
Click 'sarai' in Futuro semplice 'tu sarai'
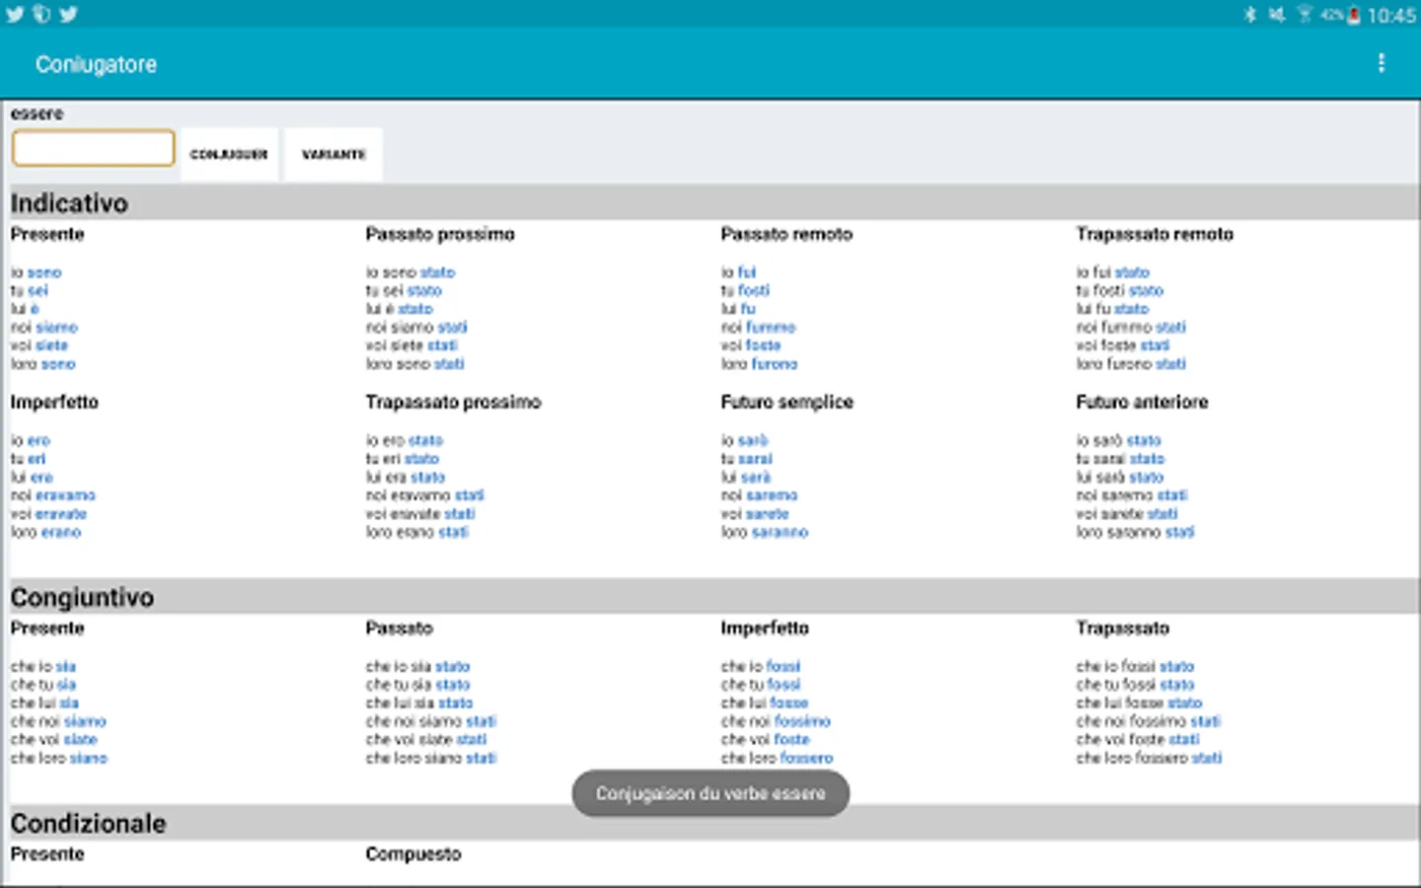point(755,459)
